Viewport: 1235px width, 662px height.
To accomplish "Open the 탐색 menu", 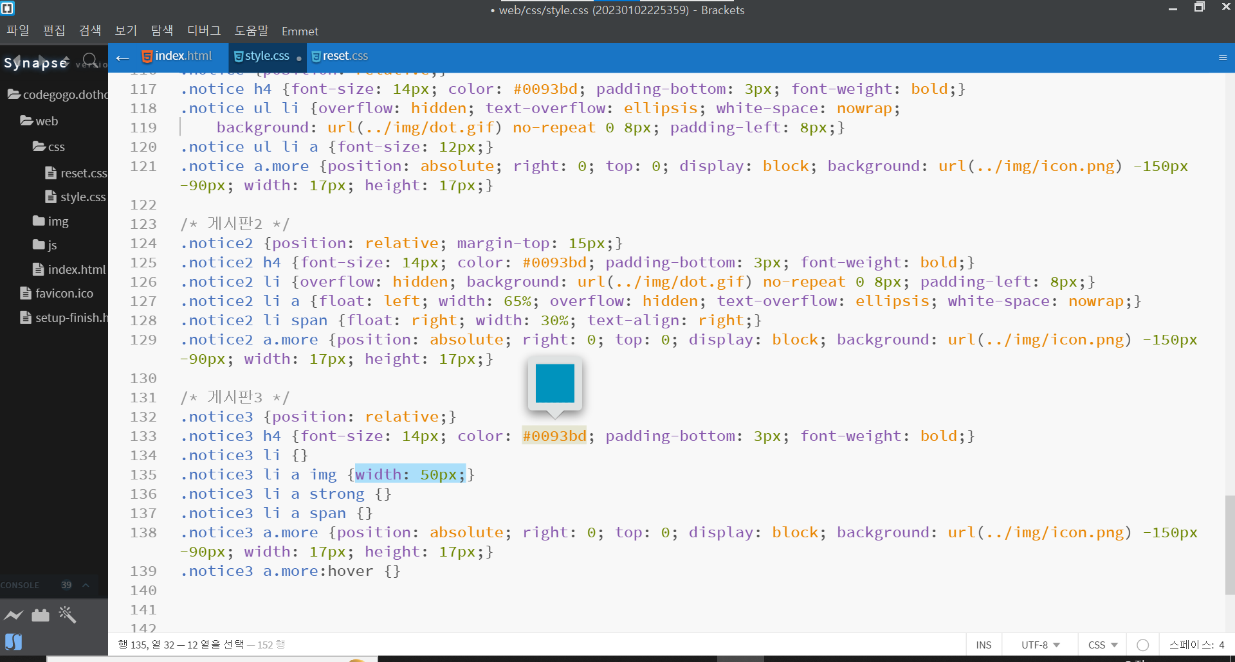I will pyautogui.click(x=162, y=30).
